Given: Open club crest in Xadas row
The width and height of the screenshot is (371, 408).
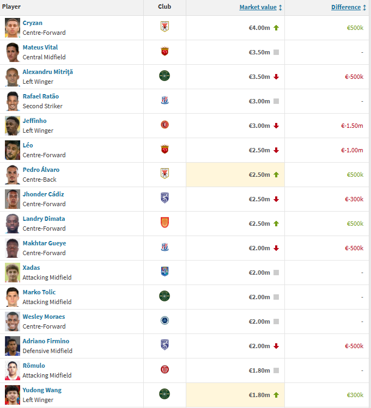Looking at the screenshot, I should pyautogui.click(x=165, y=271).
